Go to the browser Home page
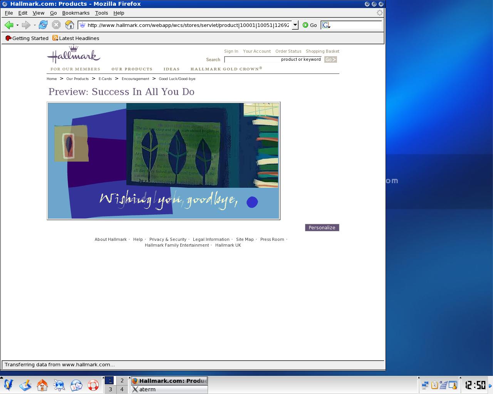 tap(69, 25)
